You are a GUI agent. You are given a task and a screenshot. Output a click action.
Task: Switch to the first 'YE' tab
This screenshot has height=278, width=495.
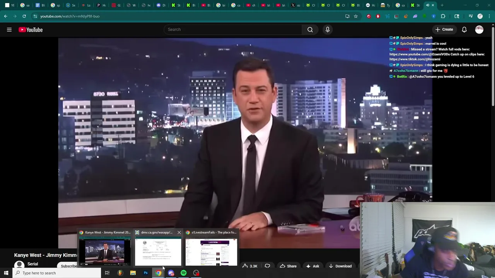9,5
